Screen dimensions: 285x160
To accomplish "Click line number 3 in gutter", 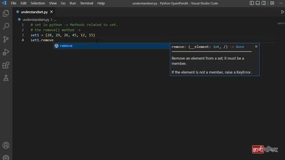I will click(x=23, y=35).
